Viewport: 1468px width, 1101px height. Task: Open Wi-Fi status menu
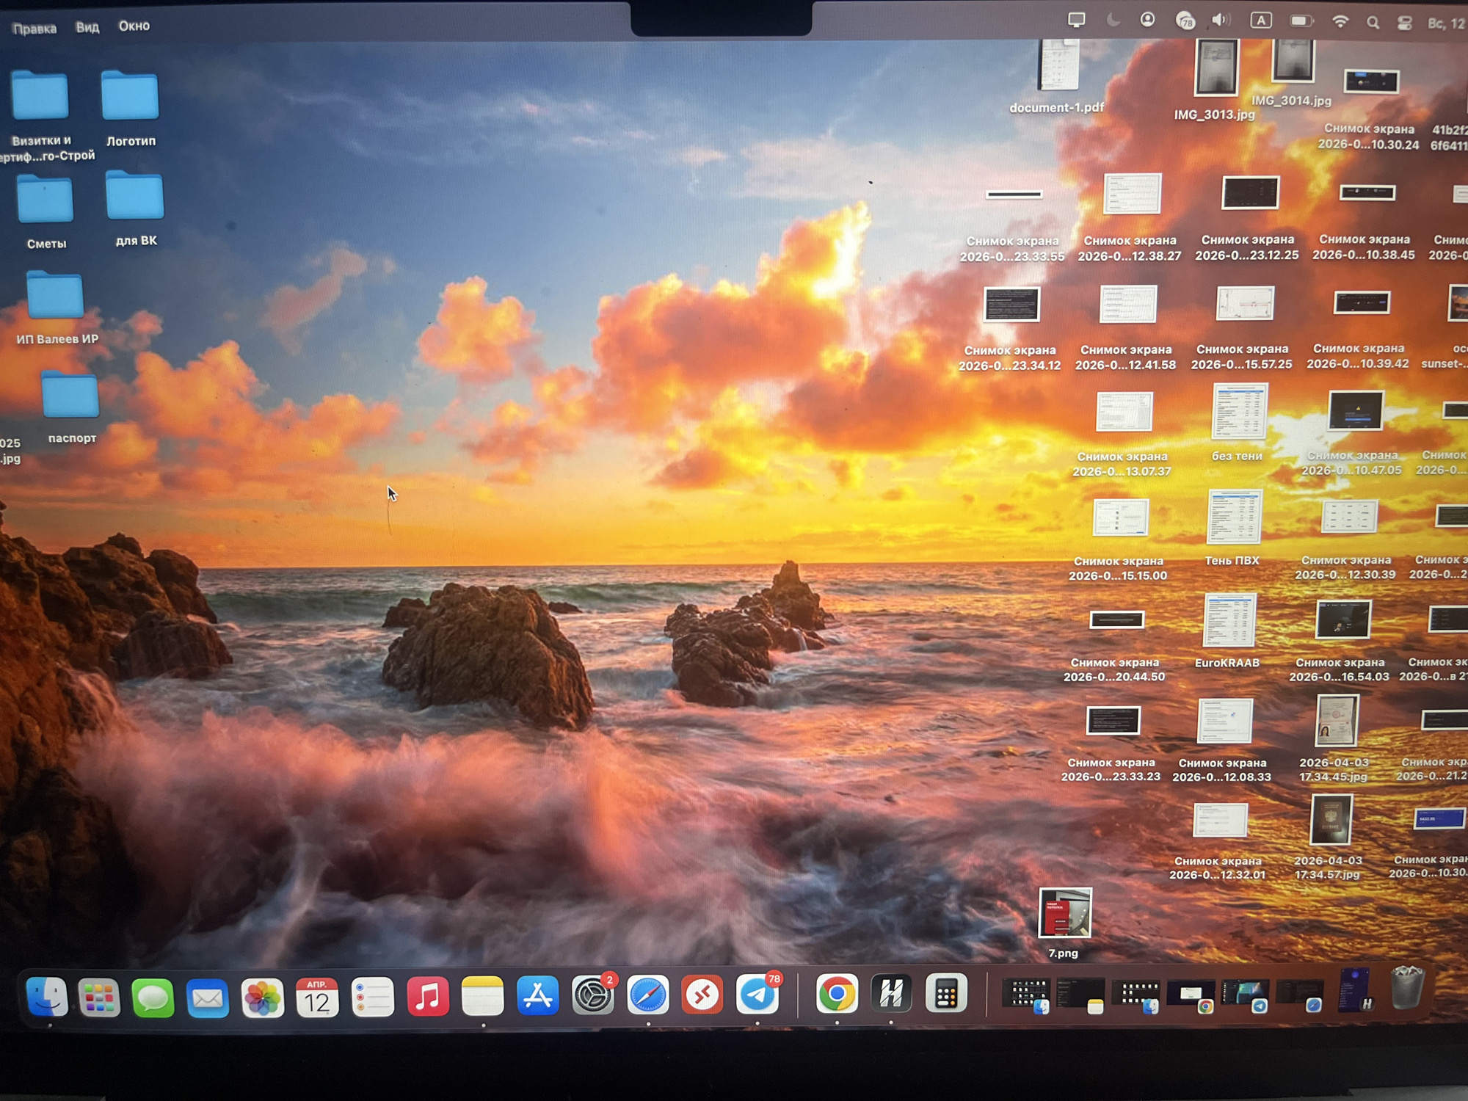(x=1340, y=22)
